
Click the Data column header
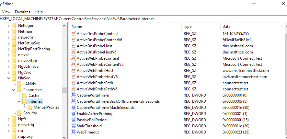226,26
